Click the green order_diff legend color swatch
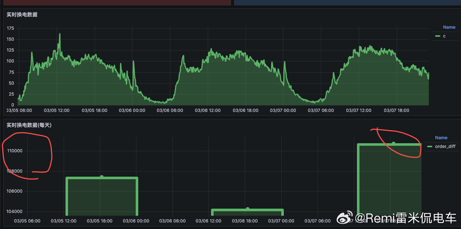Screen dimensions: 461x229 coord(430,146)
